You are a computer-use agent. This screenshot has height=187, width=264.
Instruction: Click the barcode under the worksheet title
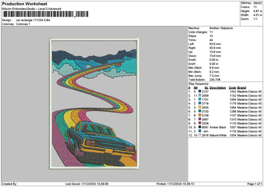coord(46,14)
